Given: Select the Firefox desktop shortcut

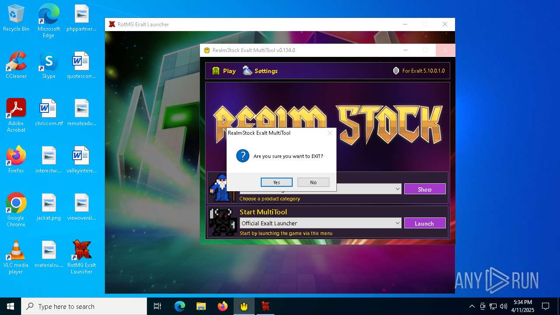Looking at the screenshot, I should click(16, 160).
